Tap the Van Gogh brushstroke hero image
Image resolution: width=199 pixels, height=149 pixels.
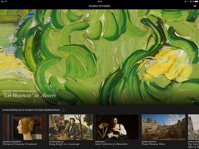(99, 50)
